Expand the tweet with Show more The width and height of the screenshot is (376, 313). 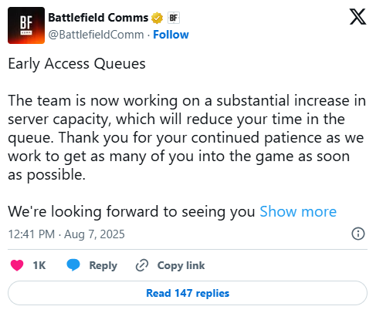[298, 211]
